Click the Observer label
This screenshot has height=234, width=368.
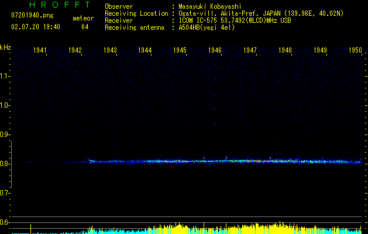[x=119, y=6]
